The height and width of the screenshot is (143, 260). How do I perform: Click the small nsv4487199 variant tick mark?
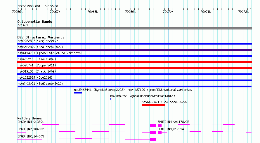coord(128,93)
